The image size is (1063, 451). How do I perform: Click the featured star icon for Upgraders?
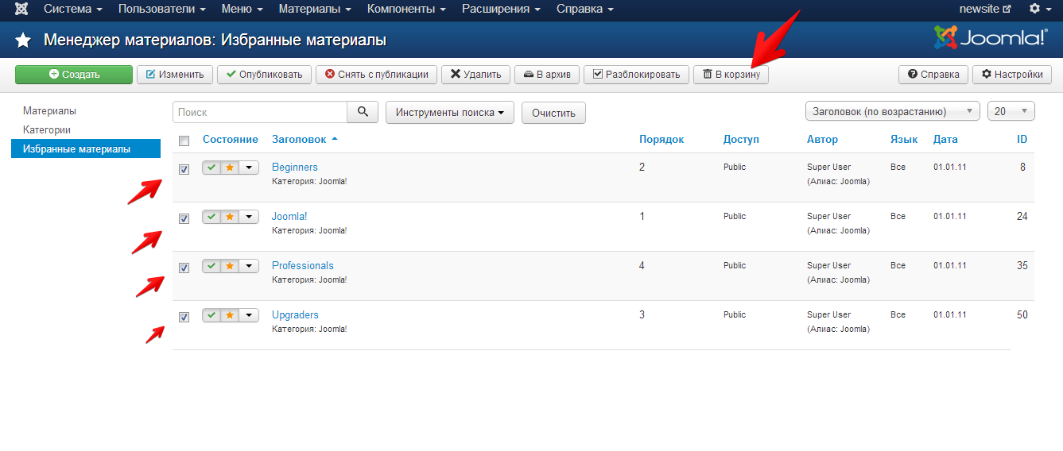[230, 315]
